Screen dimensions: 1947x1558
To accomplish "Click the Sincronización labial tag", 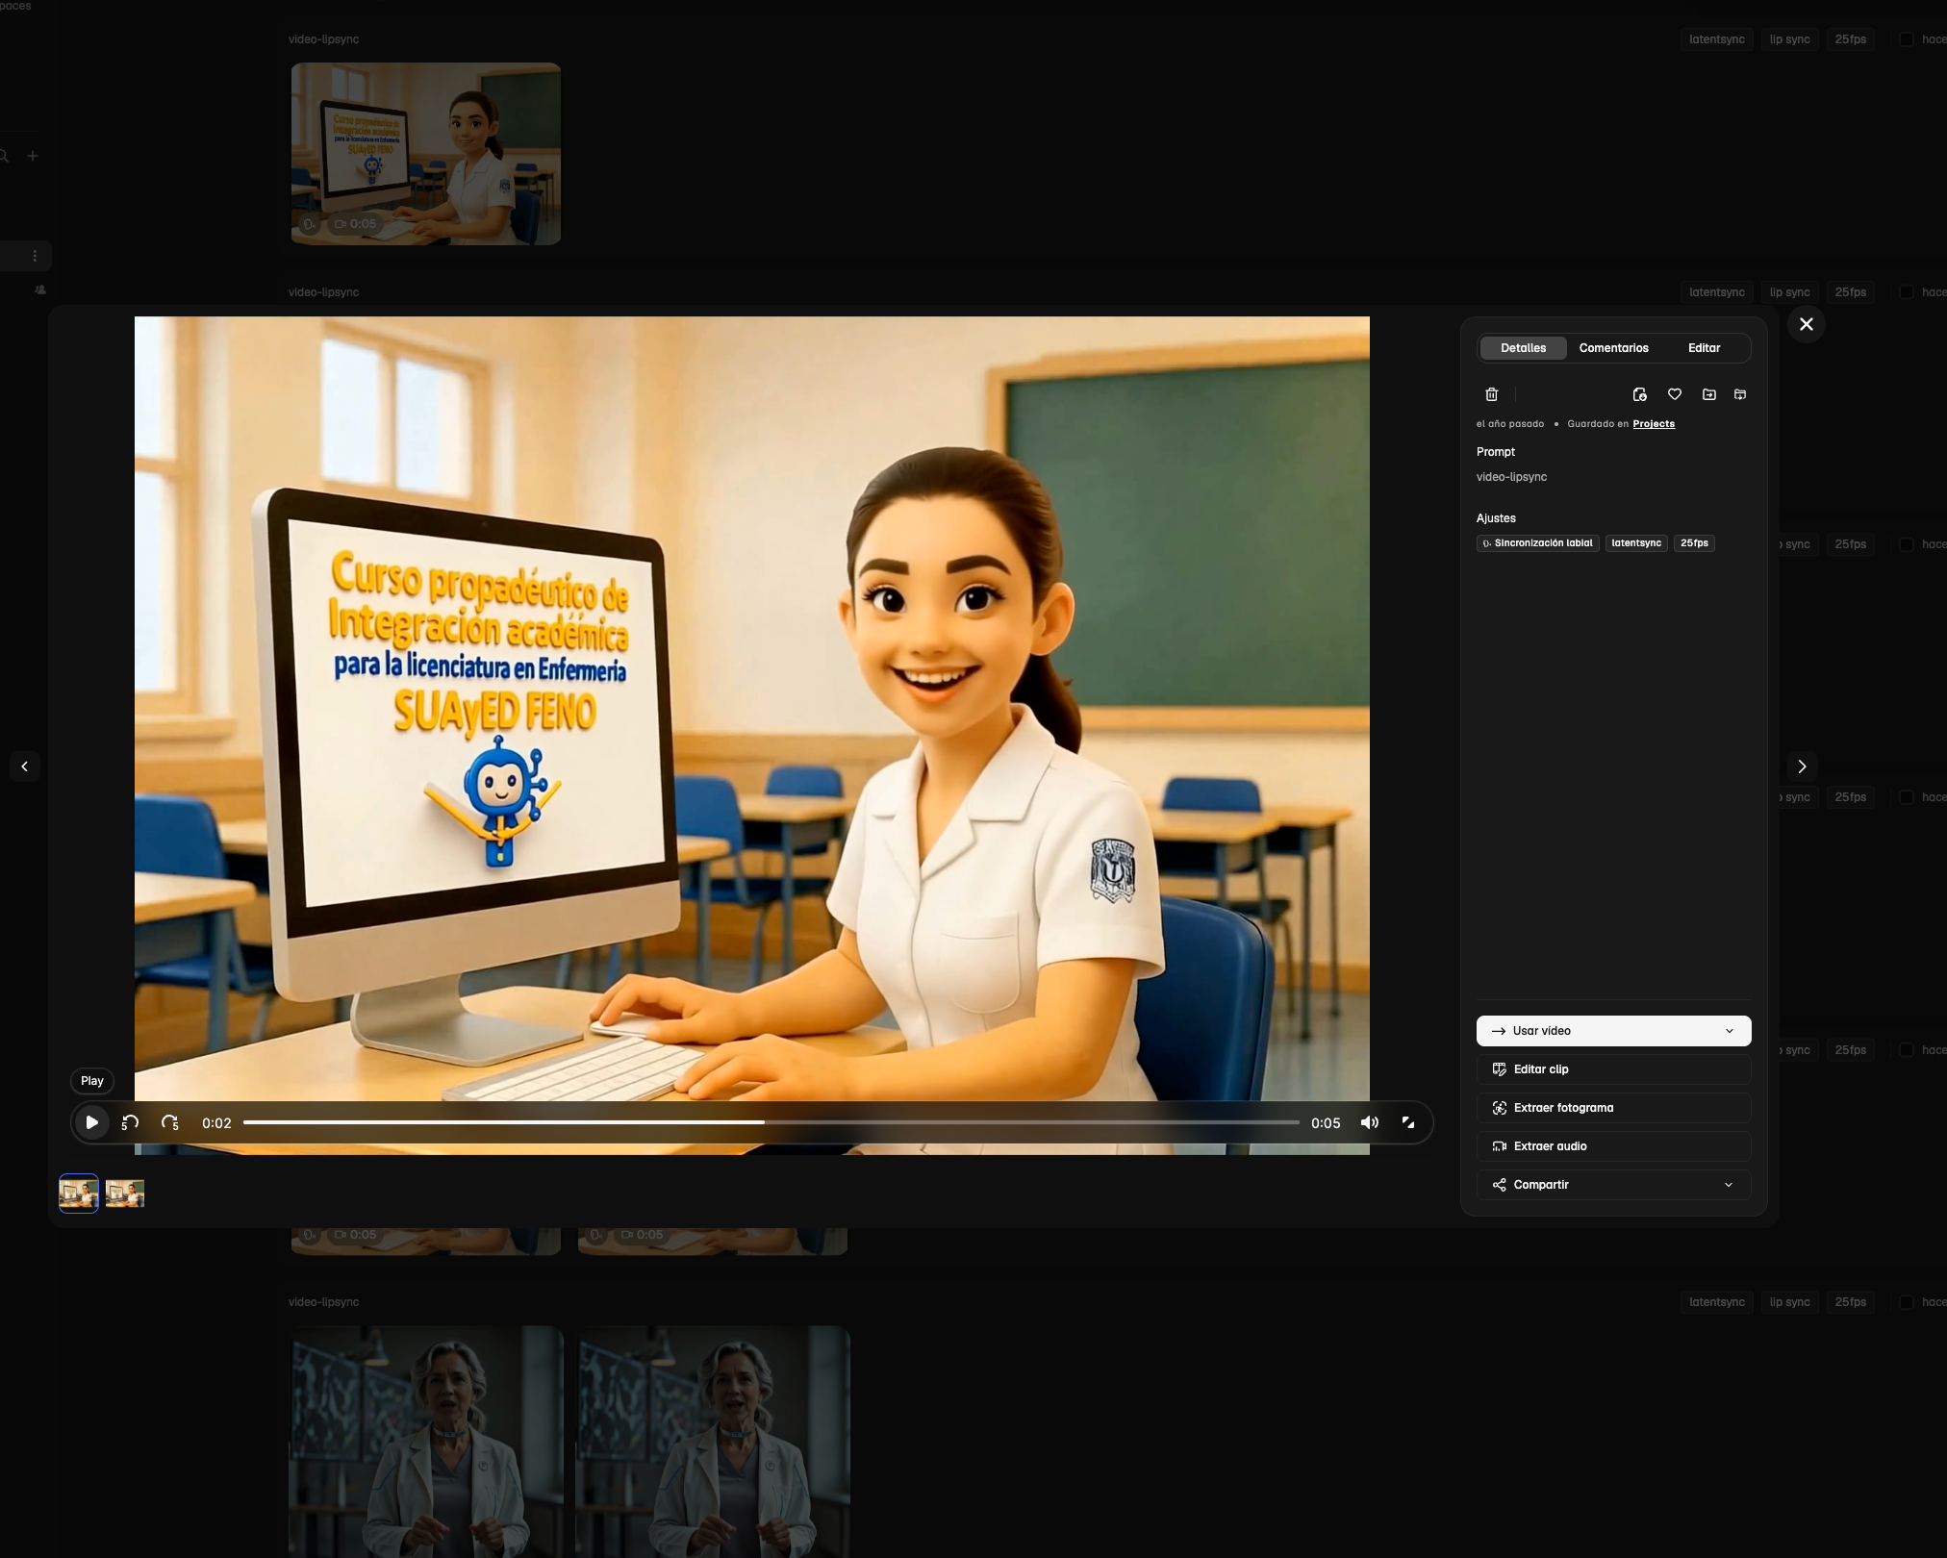I will [x=1538, y=543].
